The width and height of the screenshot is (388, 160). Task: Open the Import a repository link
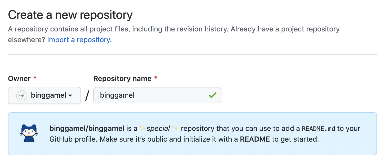79,40
